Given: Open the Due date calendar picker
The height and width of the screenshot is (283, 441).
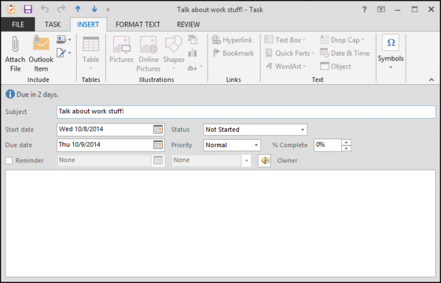Looking at the screenshot, I should (x=158, y=145).
